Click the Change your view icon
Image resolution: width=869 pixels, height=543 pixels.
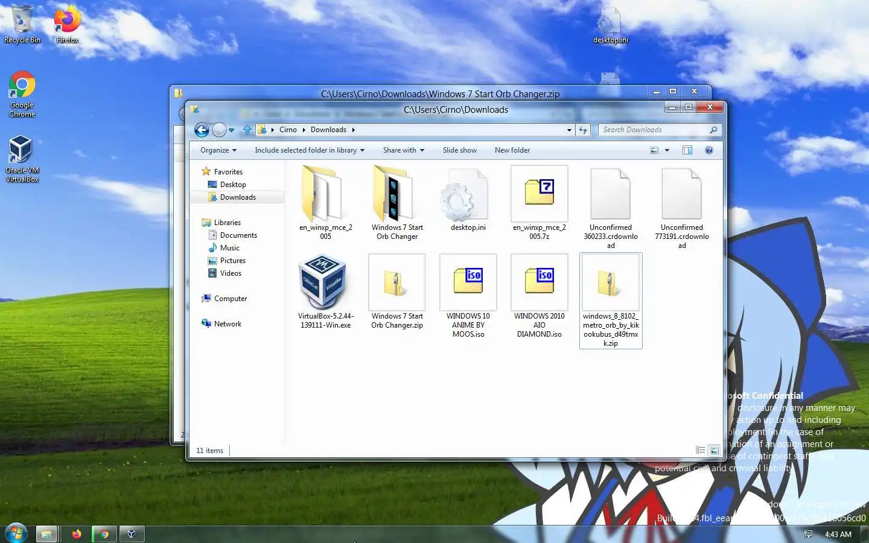point(654,150)
